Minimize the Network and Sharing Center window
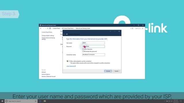Viewport: 184px width, 103px height. coord(134,25)
